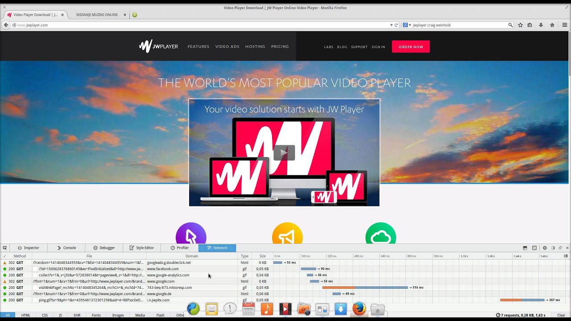Switch to the Debugger tab

click(x=104, y=248)
